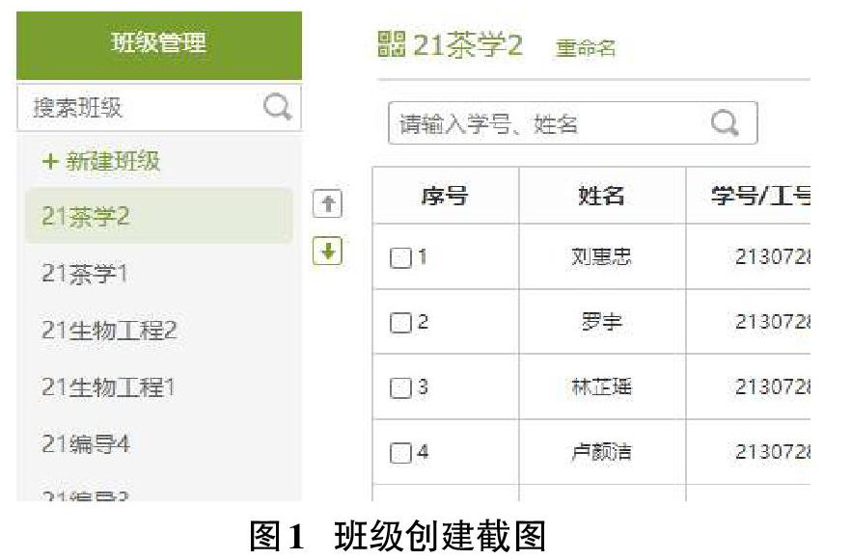Tick the checkbox for row 1 刘惠忠

tap(400, 257)
